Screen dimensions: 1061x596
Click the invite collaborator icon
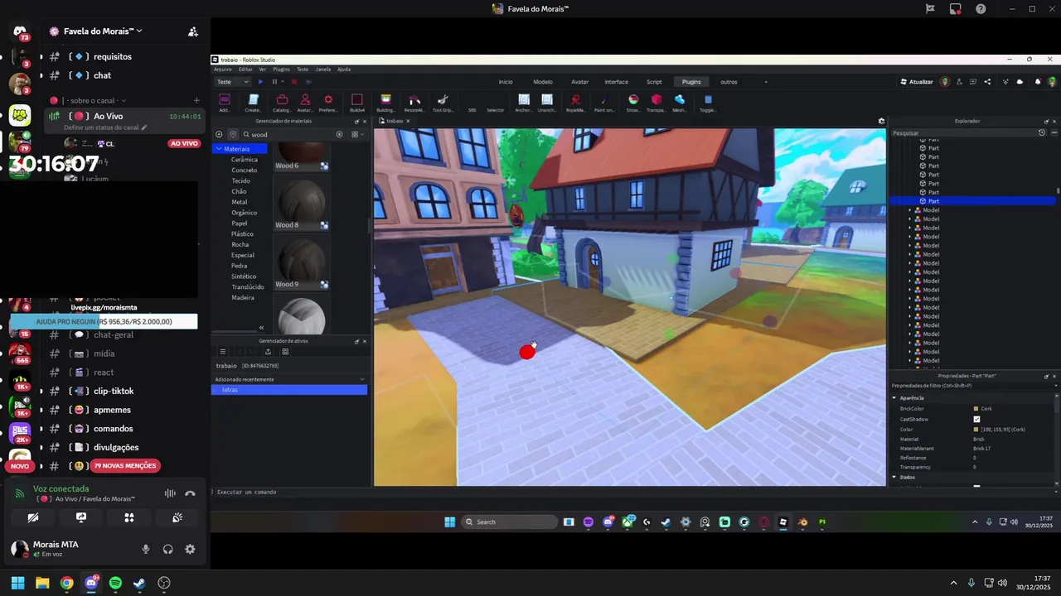(x=959, y=82)
